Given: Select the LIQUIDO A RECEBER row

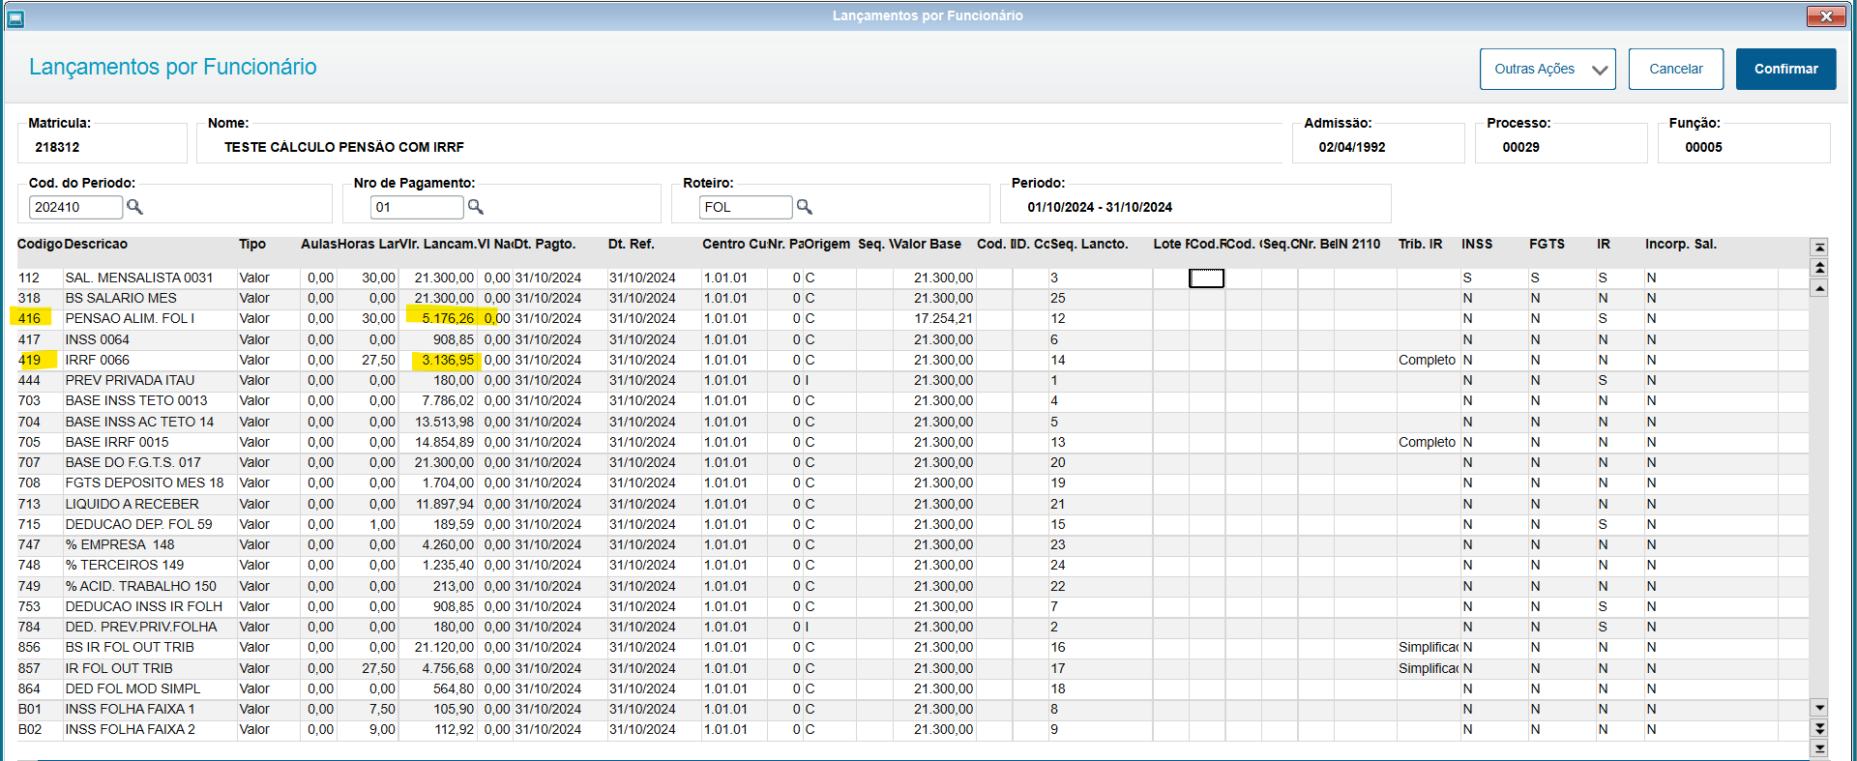Looking at the screenshot, I should click(x=913, y=504).
